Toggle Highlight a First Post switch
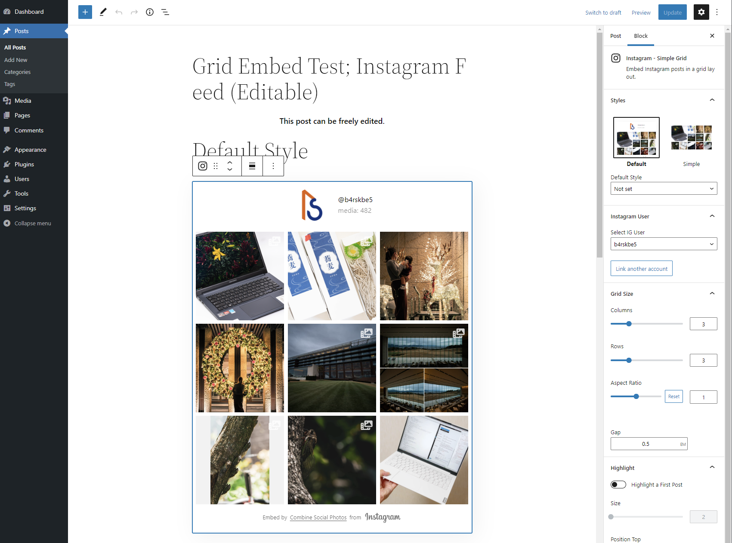Viewport: 732px width, 543px height. click(x=618, y=485)
